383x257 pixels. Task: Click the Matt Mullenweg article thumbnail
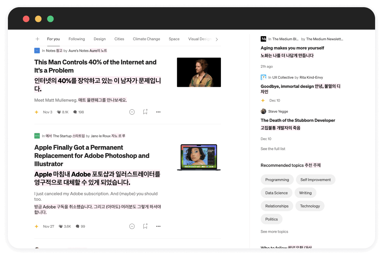(x=199, y=72)
